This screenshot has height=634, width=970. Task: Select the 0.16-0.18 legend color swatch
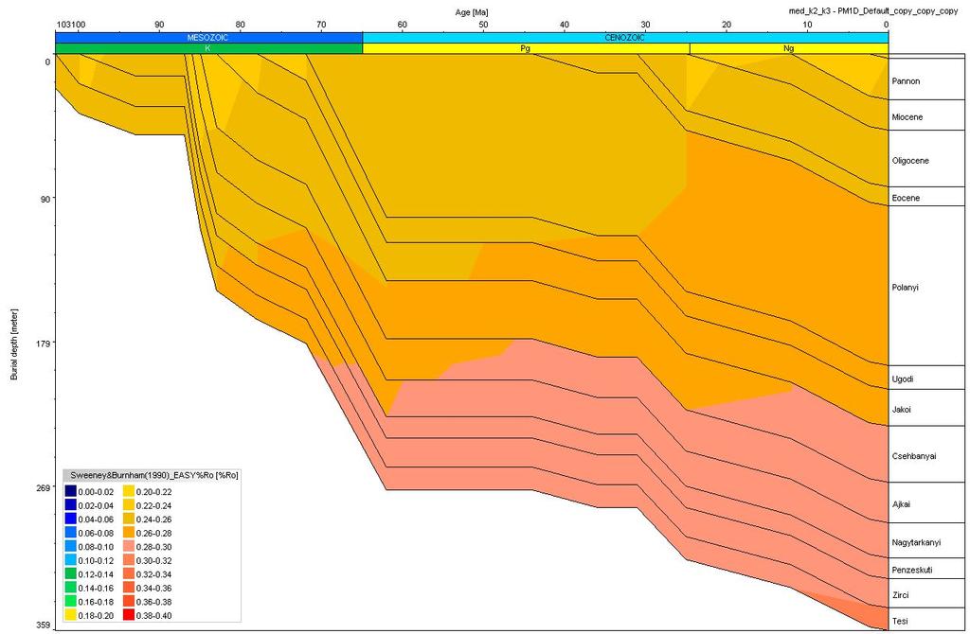coord(70,601)
